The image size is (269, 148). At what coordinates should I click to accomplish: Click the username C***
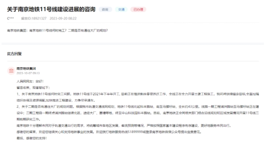pos(10,18)
